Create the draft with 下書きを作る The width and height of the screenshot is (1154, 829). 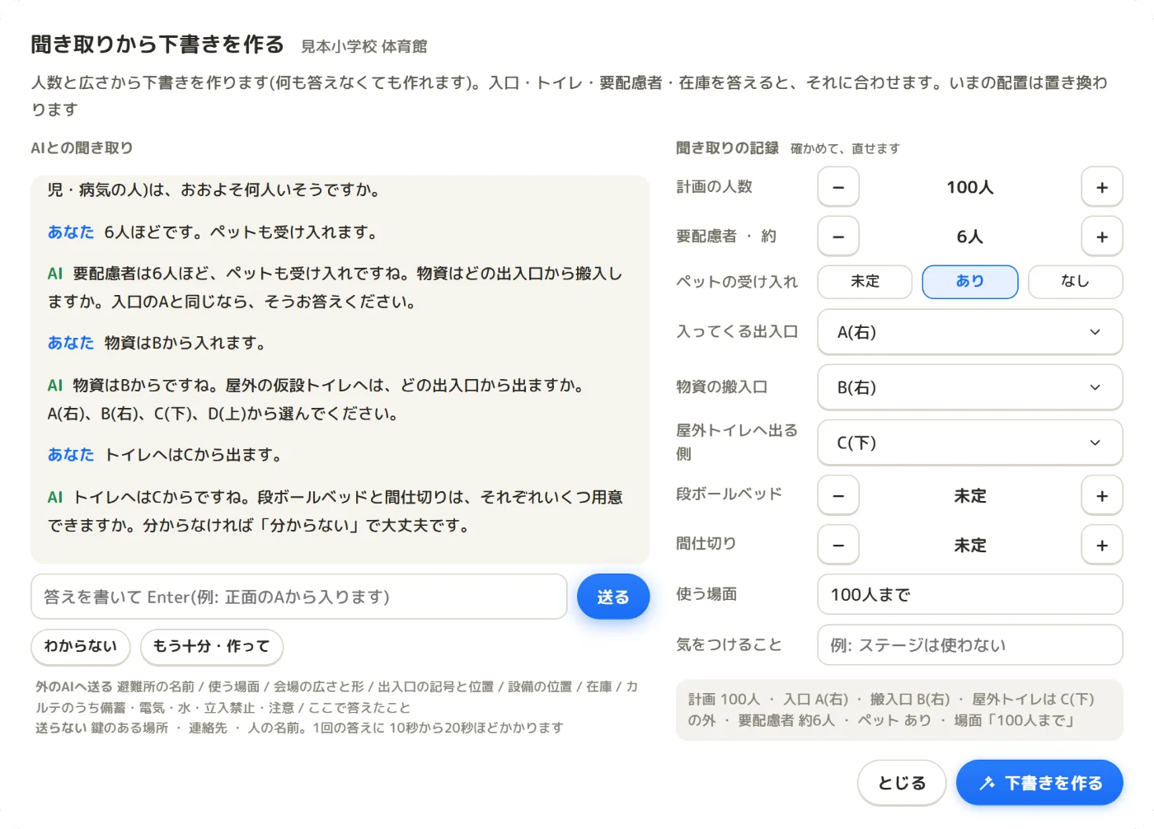click(x=1039, y=783)
